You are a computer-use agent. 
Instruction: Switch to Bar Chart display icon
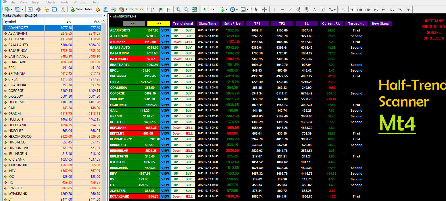(153, 9)
